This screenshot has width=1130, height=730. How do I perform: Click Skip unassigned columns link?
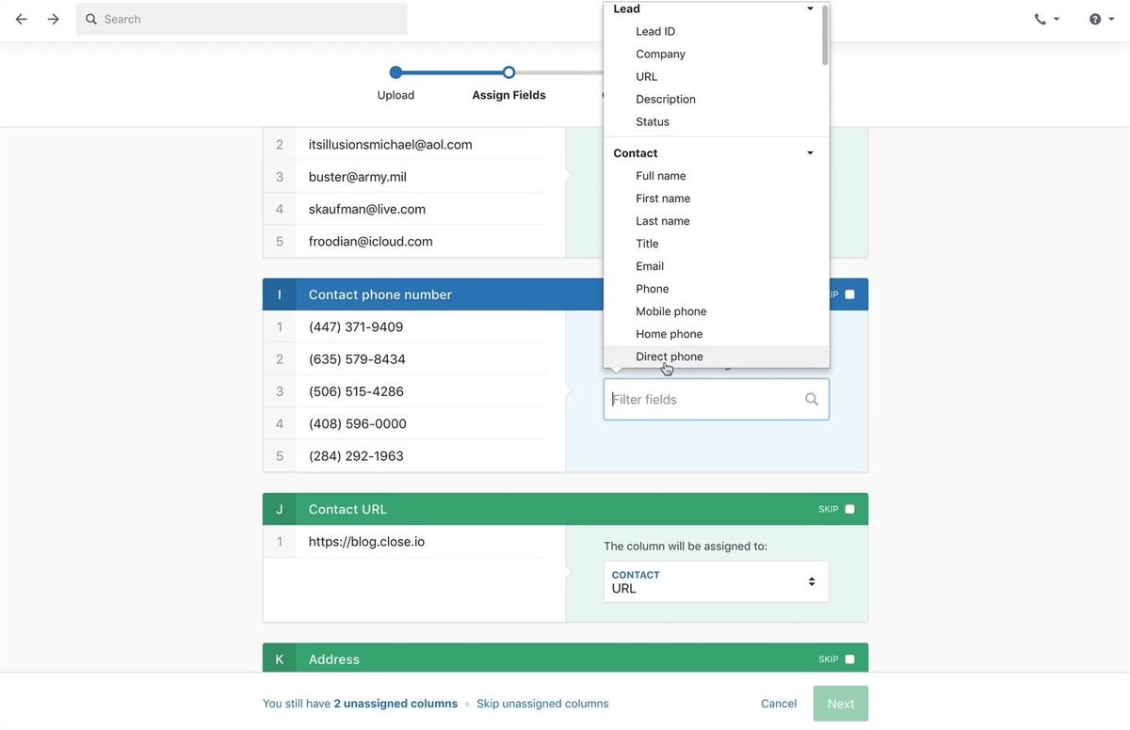coord(542,704)
